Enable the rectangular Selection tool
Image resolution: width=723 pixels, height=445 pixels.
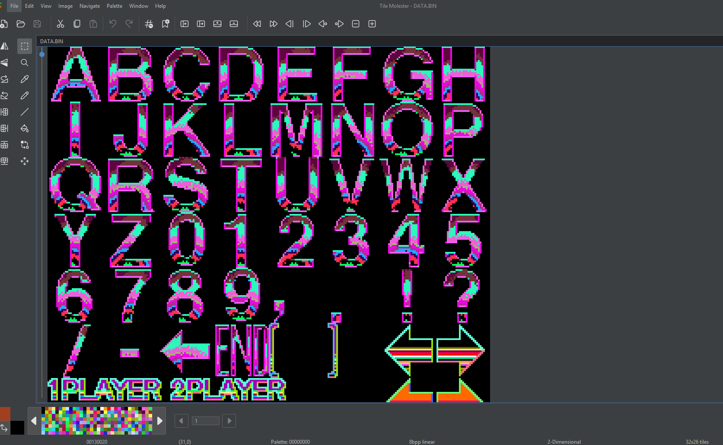(25, 46)
